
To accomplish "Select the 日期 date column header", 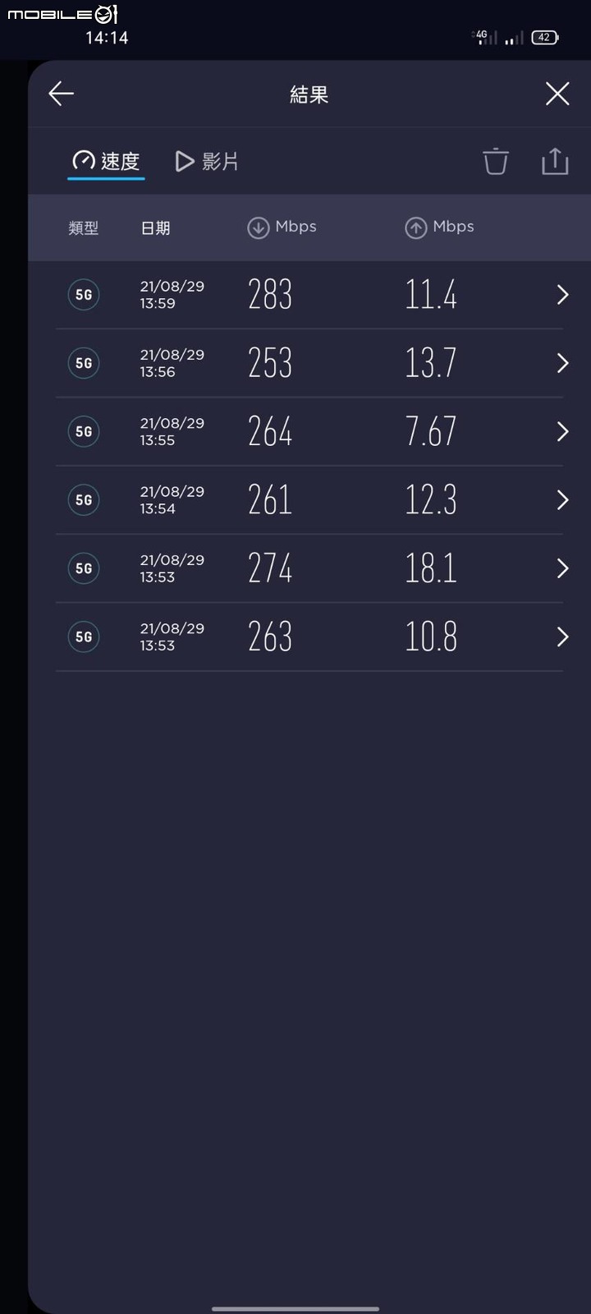I will coord(155,228).
